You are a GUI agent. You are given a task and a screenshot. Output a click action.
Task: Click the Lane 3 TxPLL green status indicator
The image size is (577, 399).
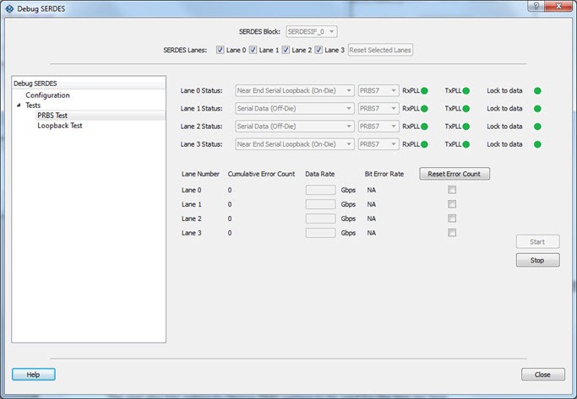tap(469, 144)
